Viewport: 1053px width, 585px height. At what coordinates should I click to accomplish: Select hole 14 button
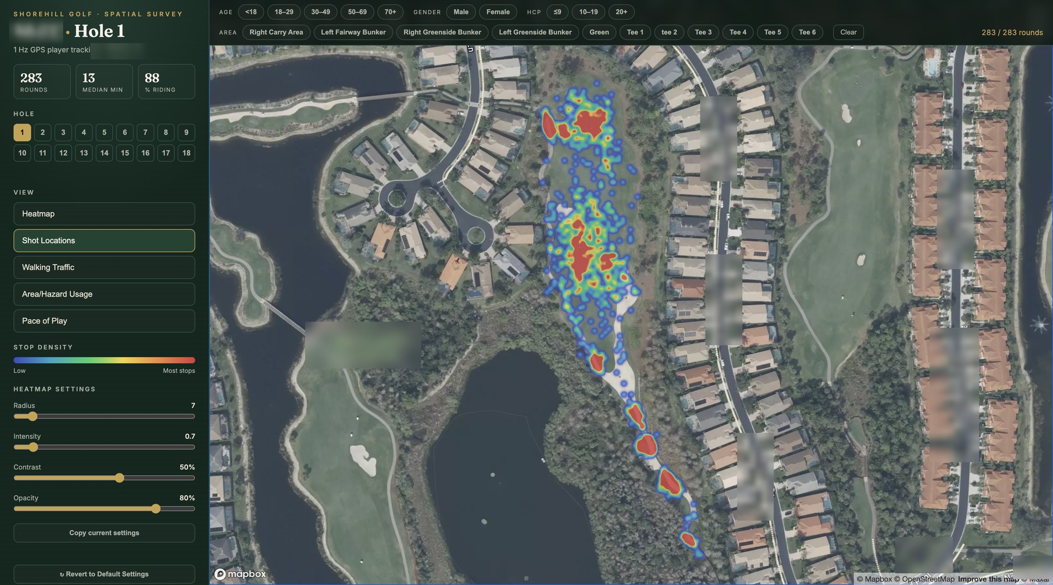pyautogui.click(x=104, y=153)
